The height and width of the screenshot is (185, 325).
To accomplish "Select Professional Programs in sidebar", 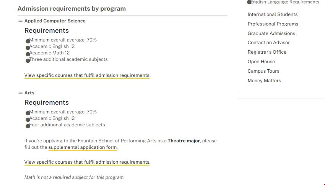I will pyautogui.click(x=273, y=24).
